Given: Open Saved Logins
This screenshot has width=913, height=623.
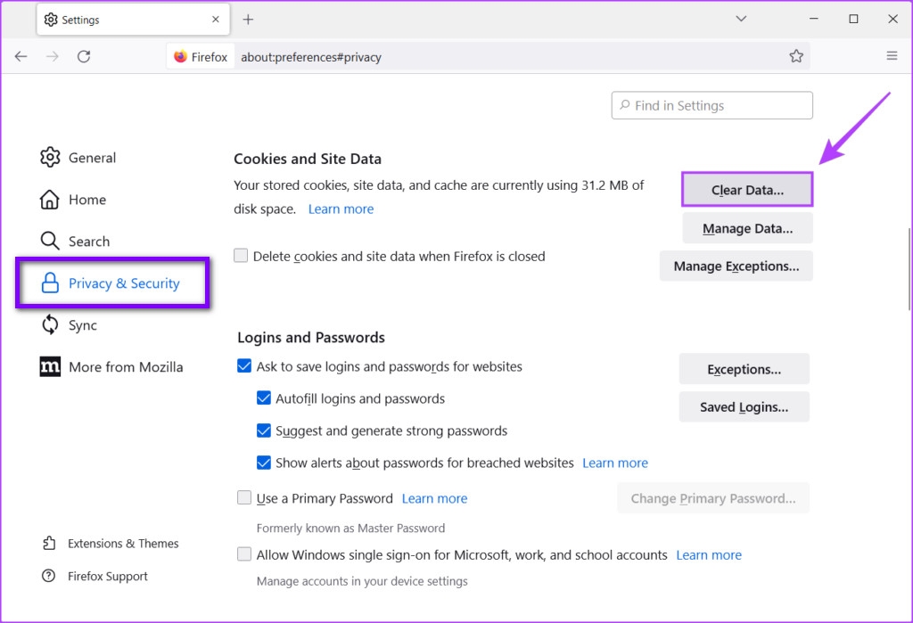Looking at the screenshot, I should [x=744, y=406].
